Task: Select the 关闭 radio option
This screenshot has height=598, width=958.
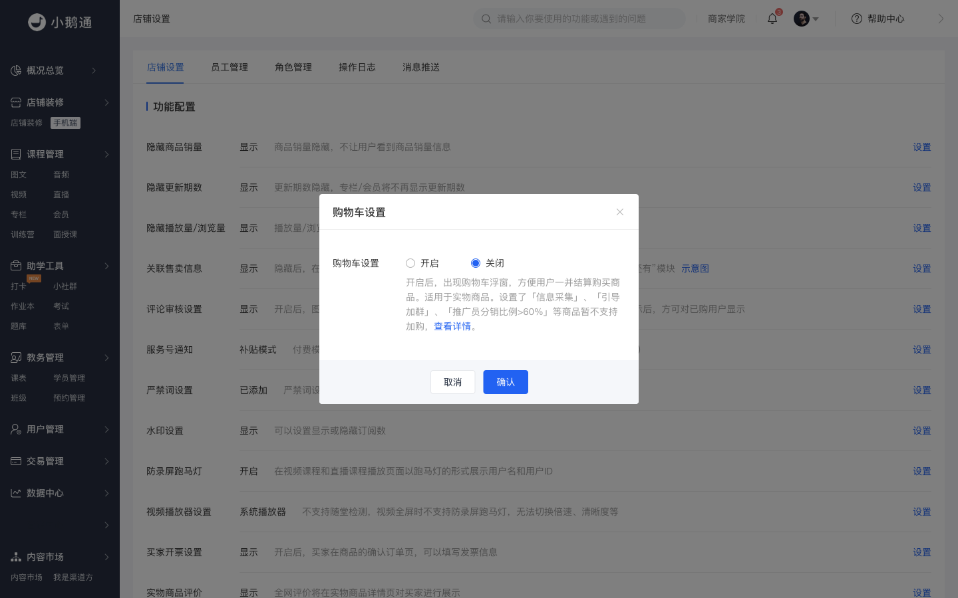Action: click(x=476, y=263)
